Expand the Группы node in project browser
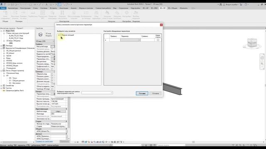The image size is (266, 149). [1, 88]
